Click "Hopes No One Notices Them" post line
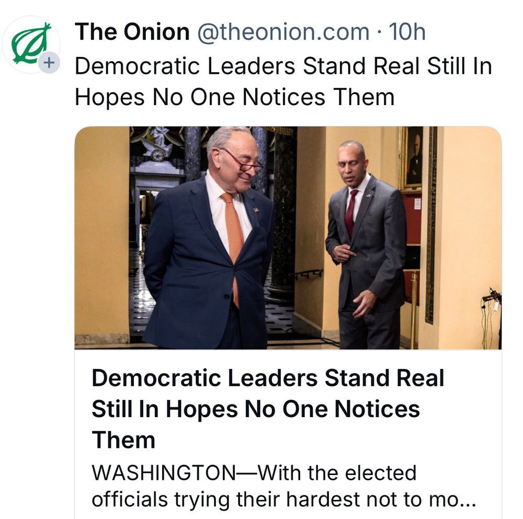 pyautogui.click(x=234, y=97)
